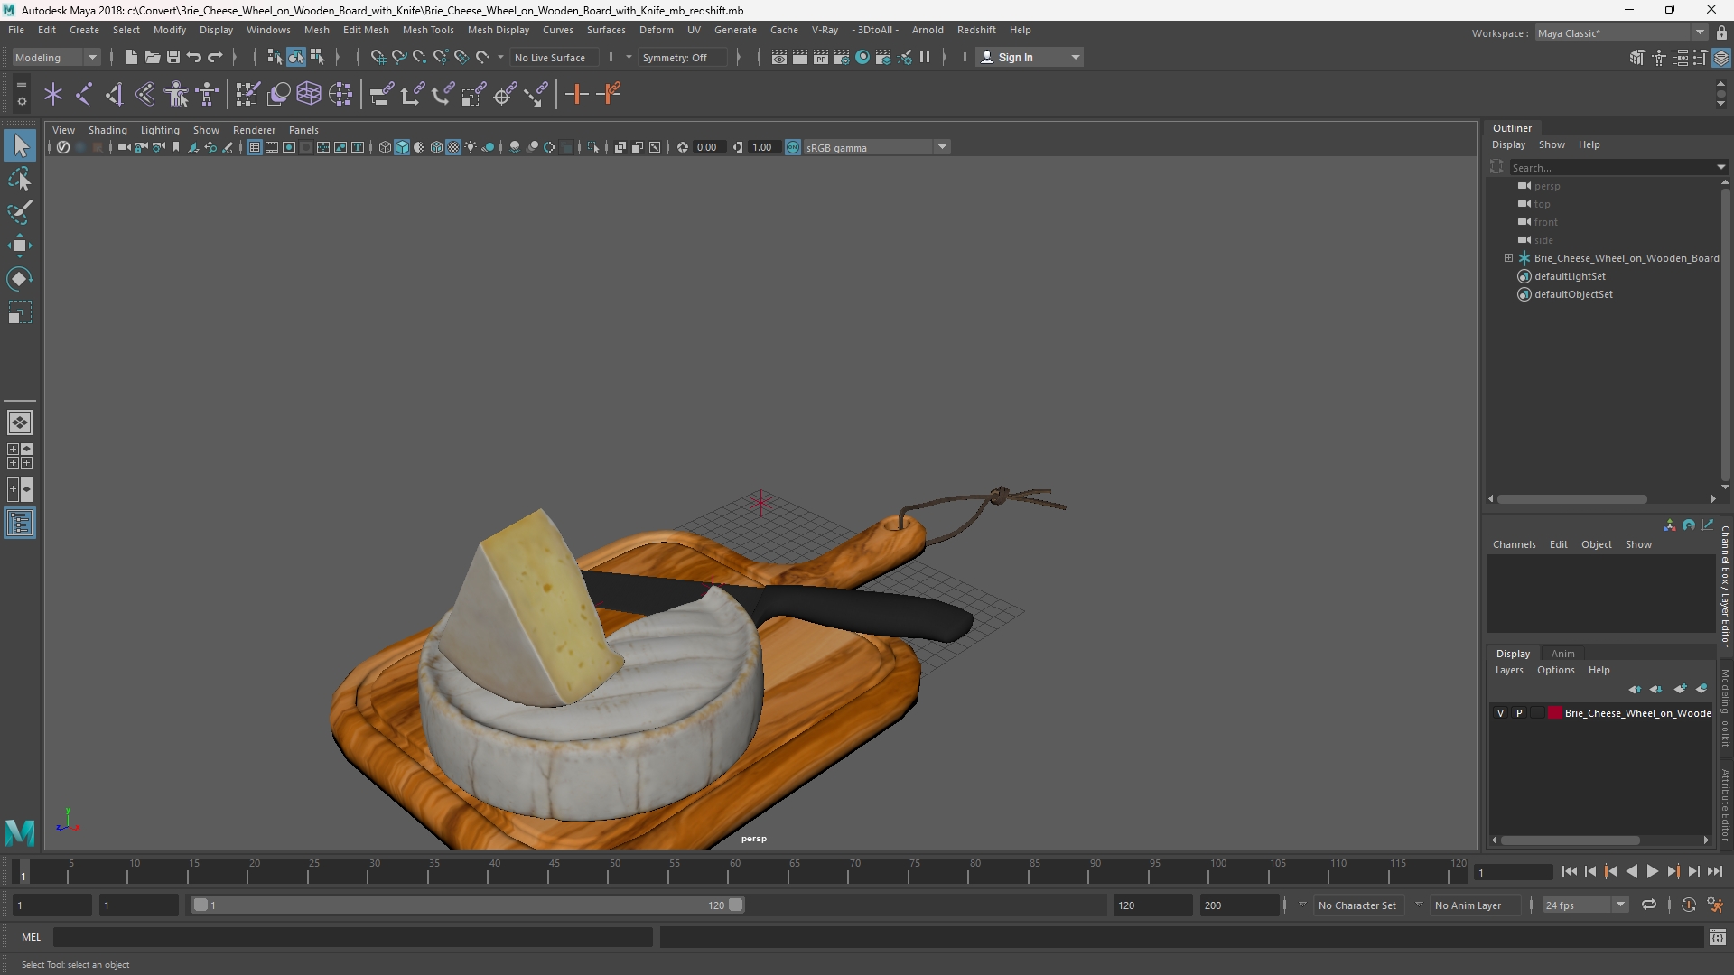
Task: Choose the Move tool in the toolbox
Action: pos(20,246)
